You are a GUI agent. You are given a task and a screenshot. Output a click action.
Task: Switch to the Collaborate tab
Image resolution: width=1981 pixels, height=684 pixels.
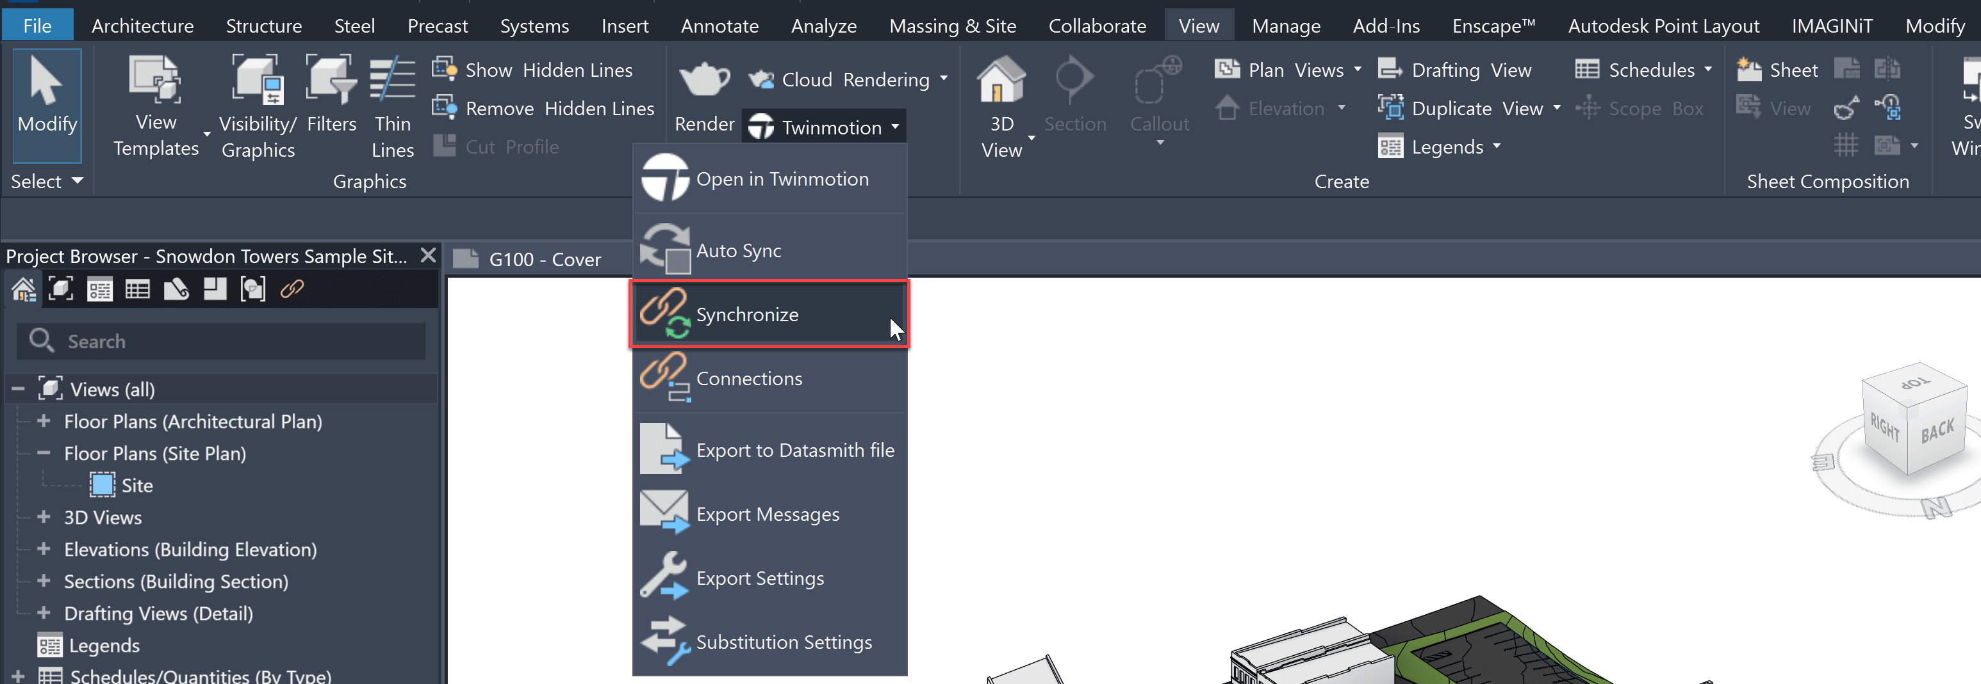pyautogui.click(x=1097, y=26)
